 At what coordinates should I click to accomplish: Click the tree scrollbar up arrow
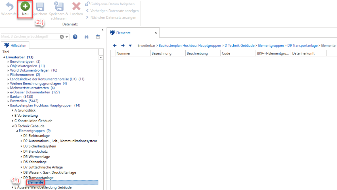click(101, 58)
